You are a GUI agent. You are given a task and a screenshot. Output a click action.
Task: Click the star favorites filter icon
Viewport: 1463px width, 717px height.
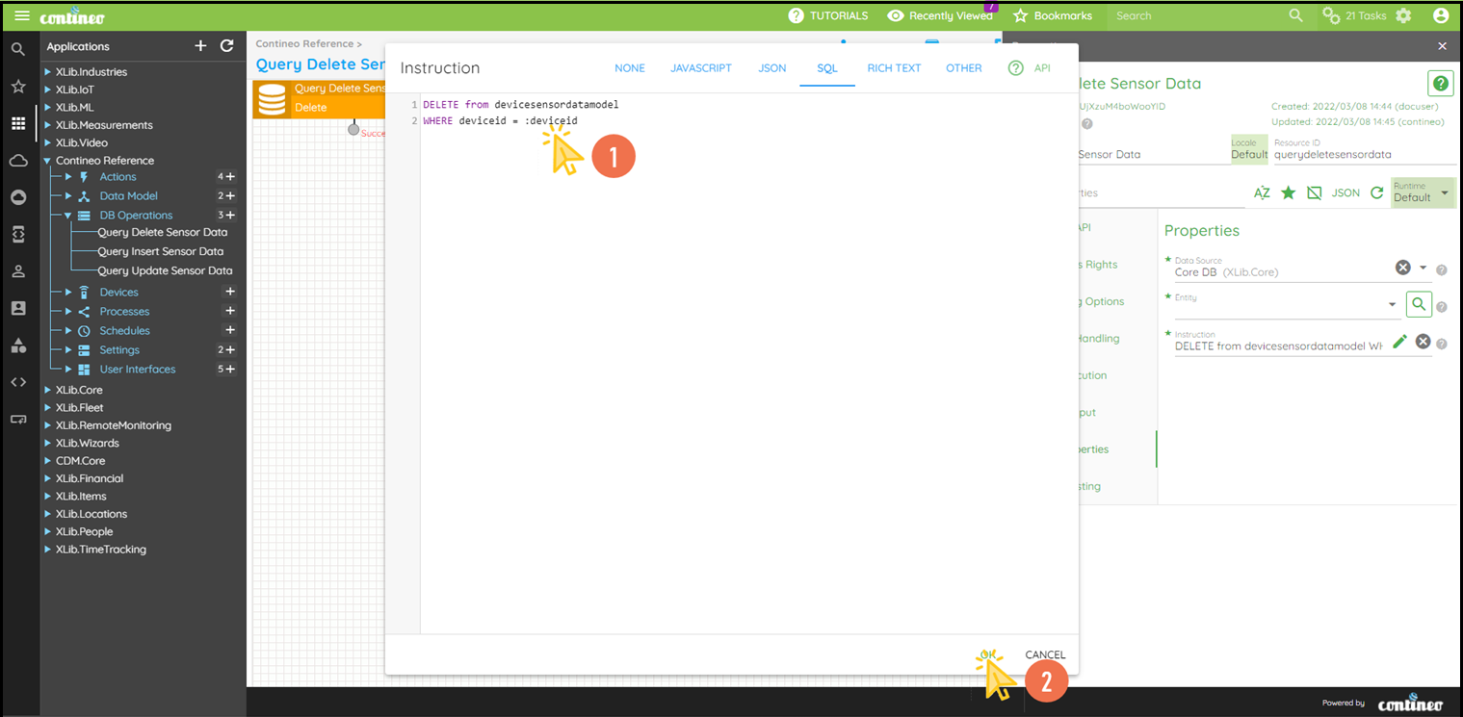pyautogui.click(x=1288, y=192)
